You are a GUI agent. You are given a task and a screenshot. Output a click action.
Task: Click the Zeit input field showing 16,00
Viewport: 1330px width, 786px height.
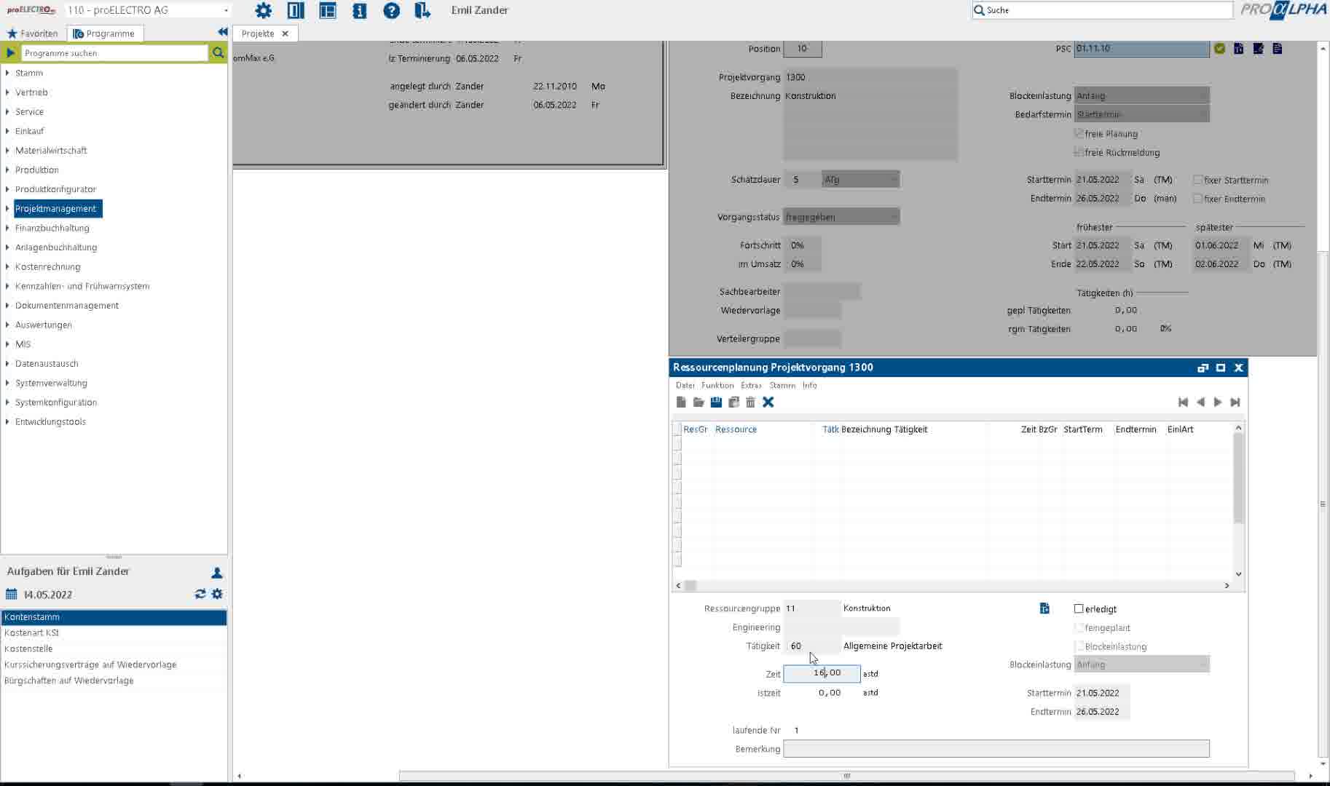pyautogui.click(x=822, y=673)
